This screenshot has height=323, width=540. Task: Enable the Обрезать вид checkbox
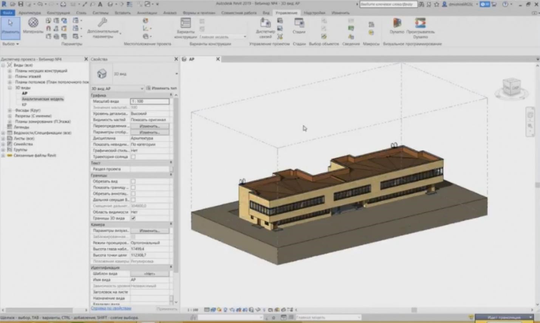[134, 181]
